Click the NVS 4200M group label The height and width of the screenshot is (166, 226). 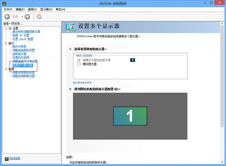click(x=84, y=55)
